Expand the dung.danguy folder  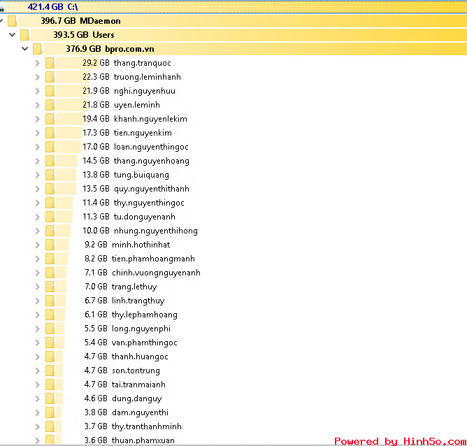click(37, 399)
